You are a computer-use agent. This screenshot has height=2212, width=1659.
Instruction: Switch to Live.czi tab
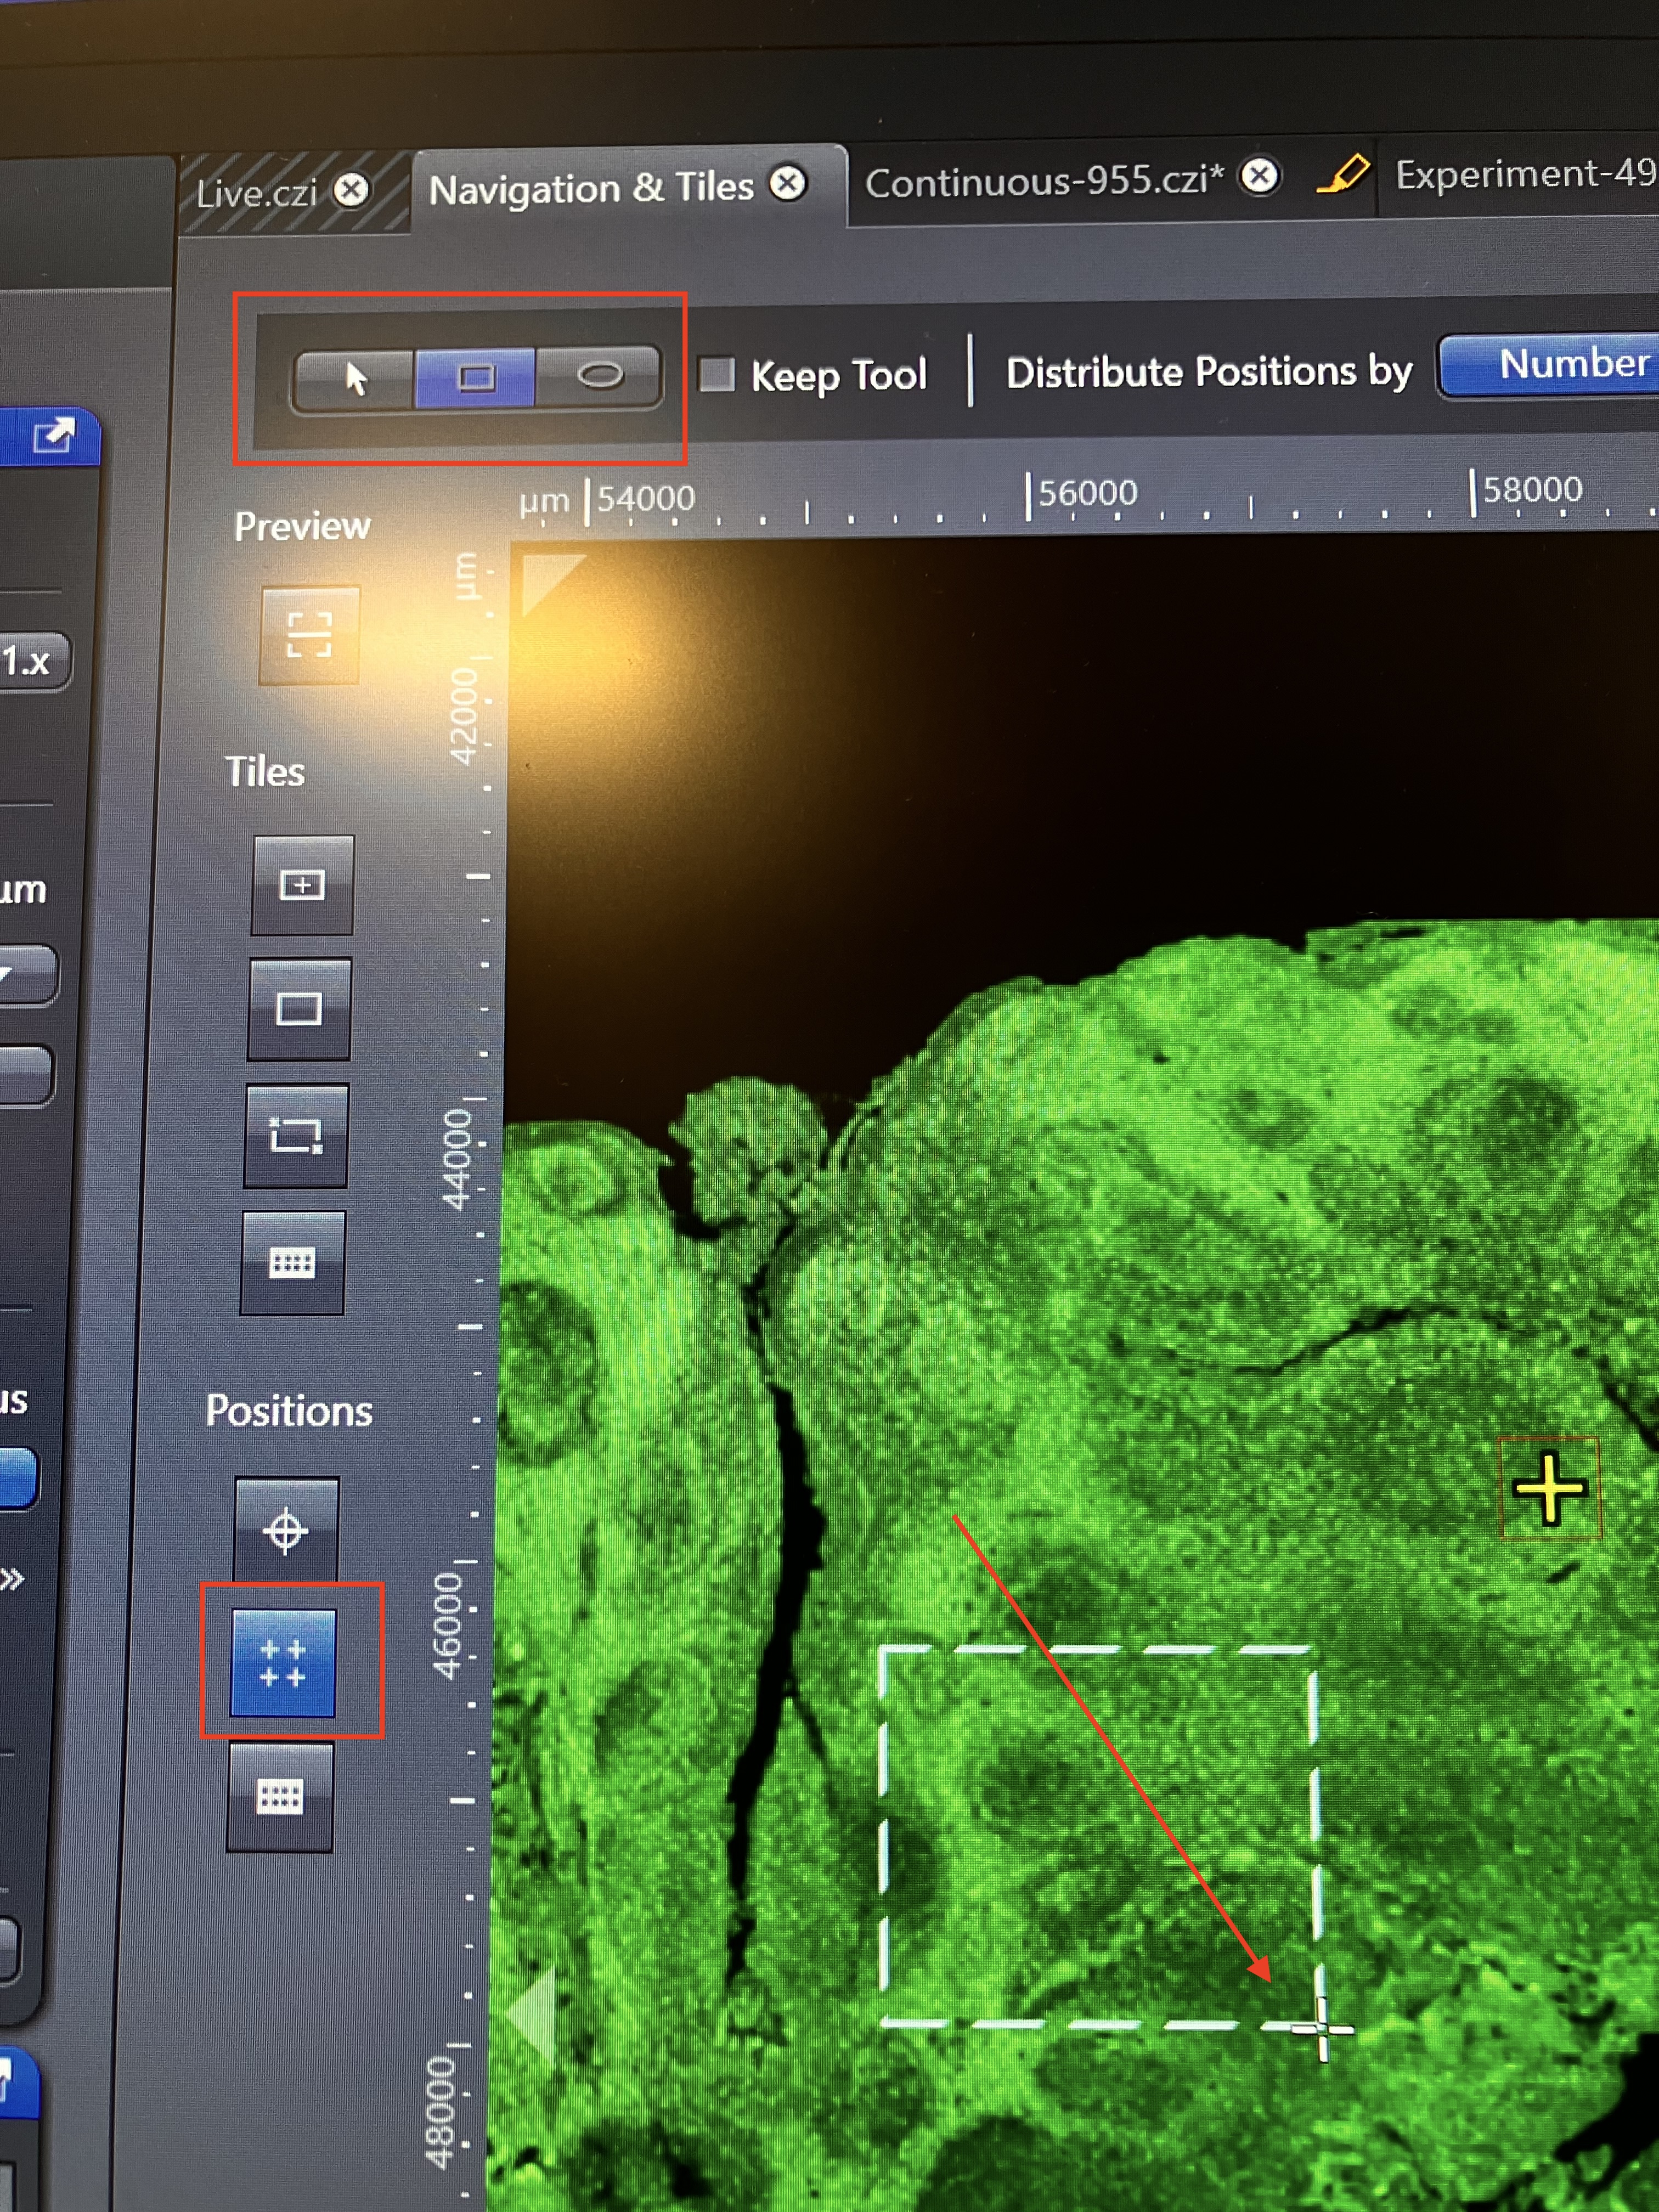257,193
